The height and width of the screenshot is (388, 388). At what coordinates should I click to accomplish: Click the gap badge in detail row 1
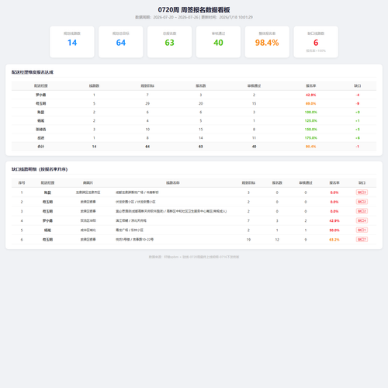[362, 192]
